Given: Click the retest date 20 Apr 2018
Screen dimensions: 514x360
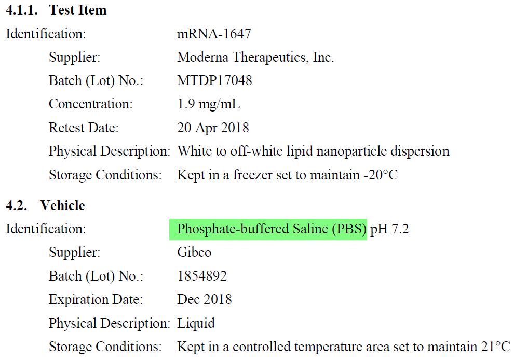Looking at the screenshot, I should (x=213, y=128).
